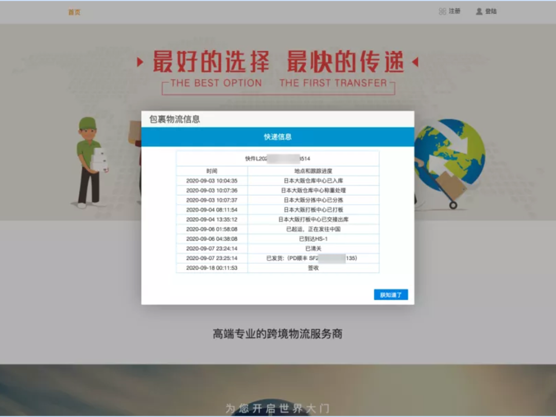
Task: Click the 已到达HS-1 status cell
Action: pos(314,239)
